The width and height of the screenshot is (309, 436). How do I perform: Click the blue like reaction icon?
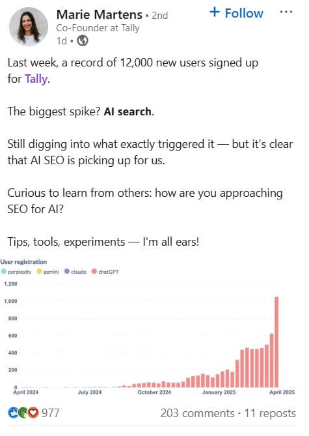pos(13,413)
